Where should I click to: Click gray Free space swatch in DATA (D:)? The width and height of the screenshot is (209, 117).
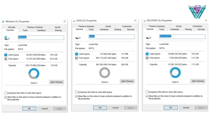click(77, 58)
